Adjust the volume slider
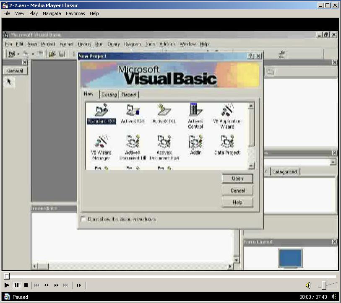This screenshot has width=341, height=303. (x=324, y=285)
